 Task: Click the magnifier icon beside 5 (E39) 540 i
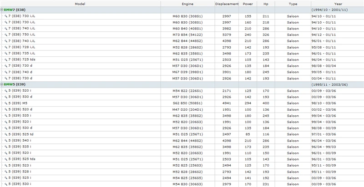pos(6,141)
